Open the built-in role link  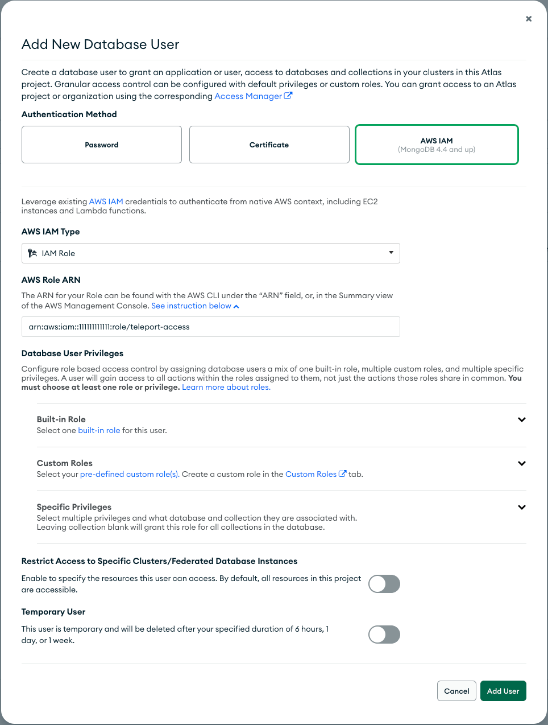pos(99,430)
